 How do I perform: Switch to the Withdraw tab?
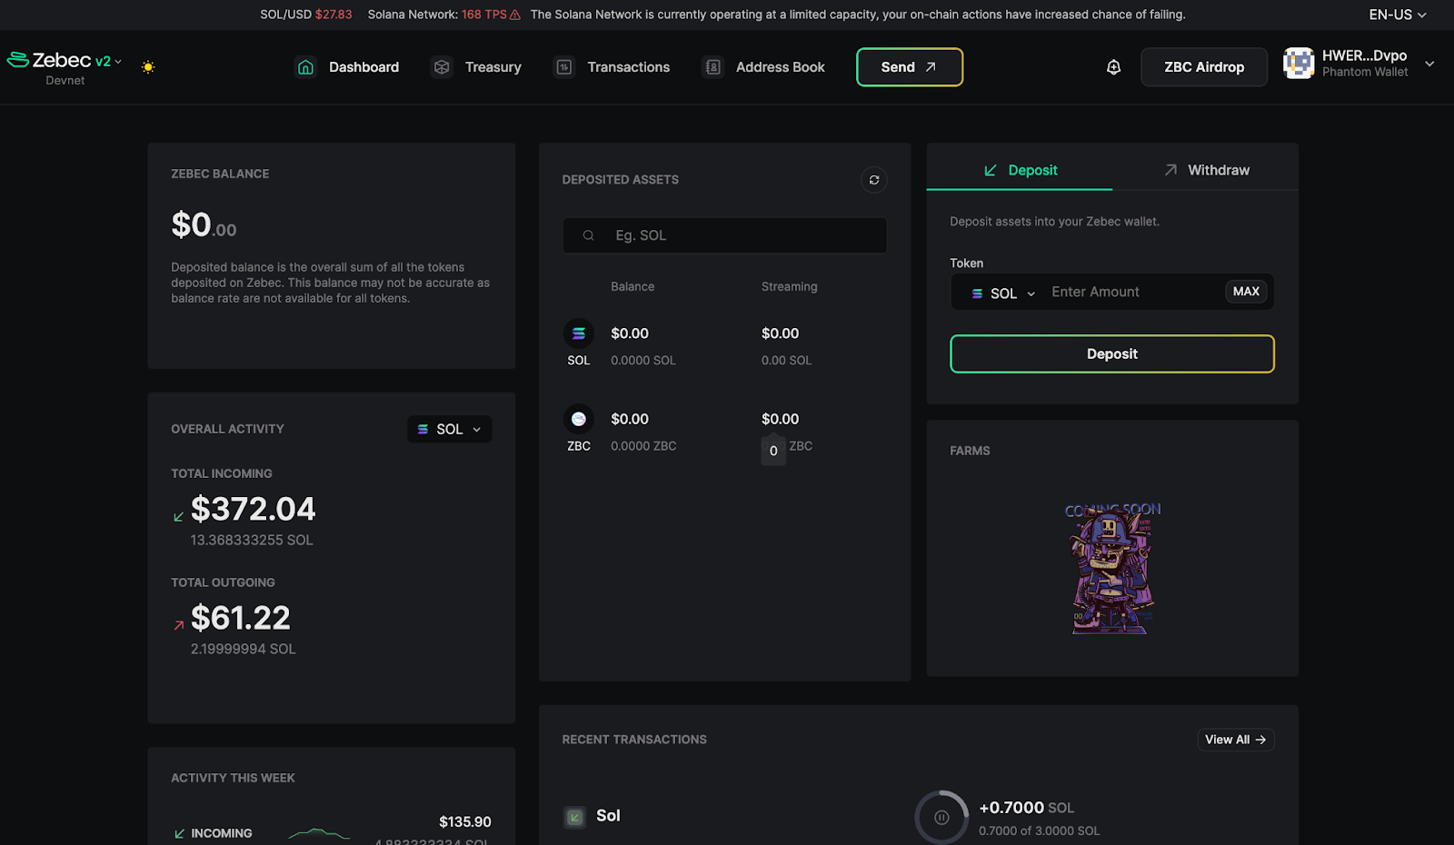coord(1206,170)
